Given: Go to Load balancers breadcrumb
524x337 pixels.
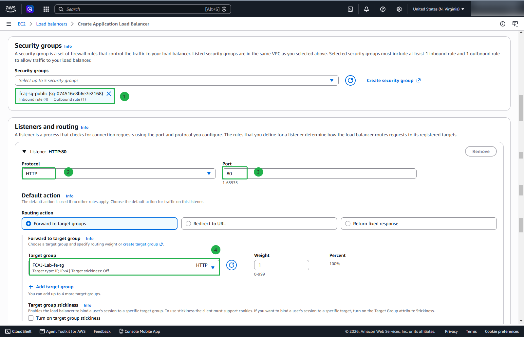Looking at the screenshot, I should [x=52, y=24].
